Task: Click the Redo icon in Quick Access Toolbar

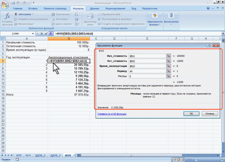Action: pos(25,3)
